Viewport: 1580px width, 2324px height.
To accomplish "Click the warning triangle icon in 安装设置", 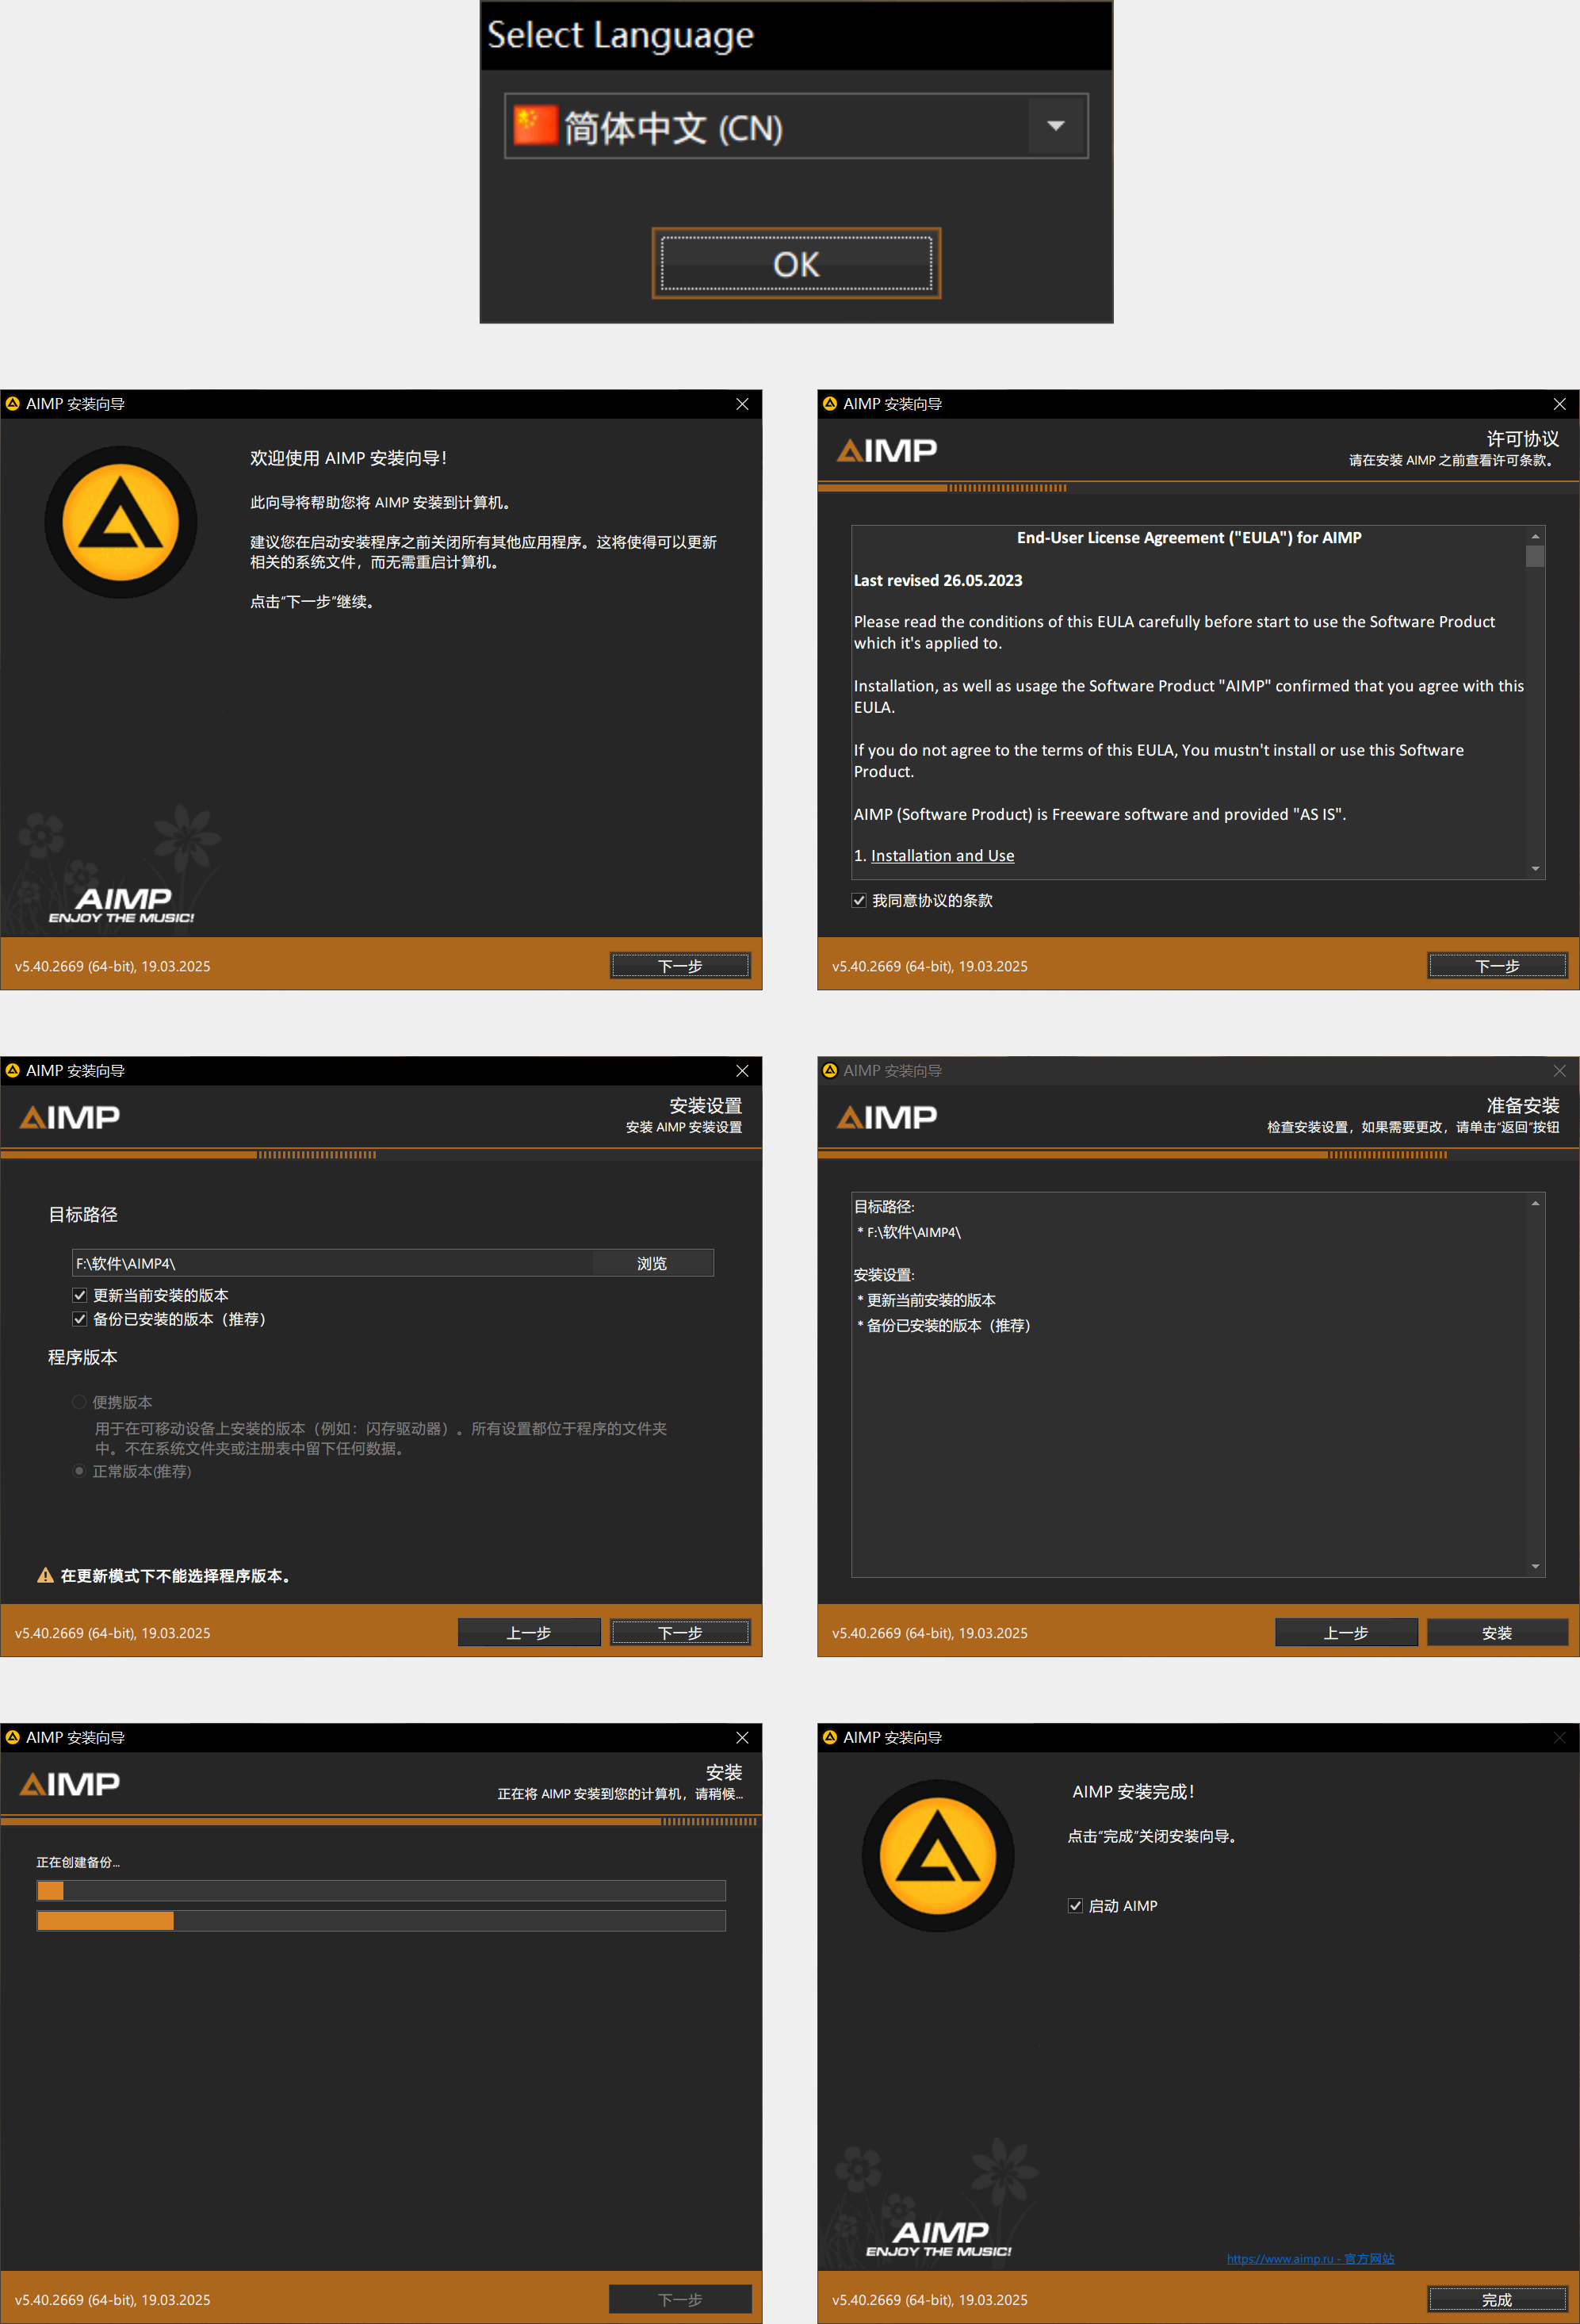I will [45, 1575].
